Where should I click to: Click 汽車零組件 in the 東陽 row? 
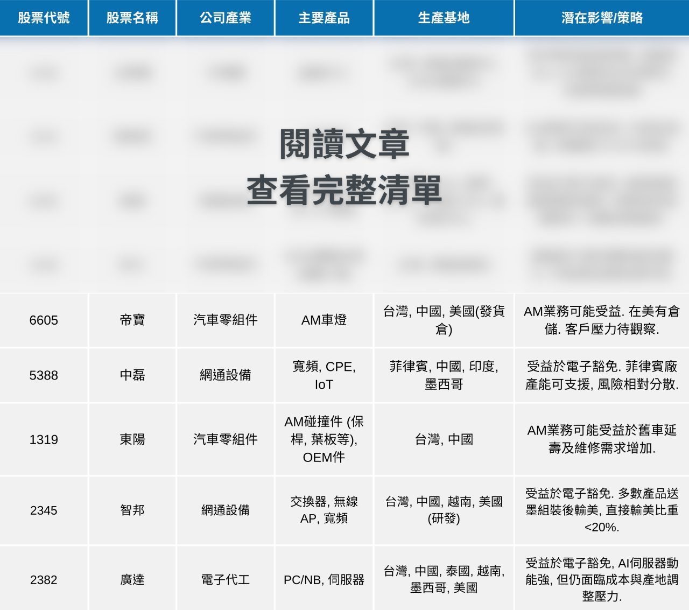[x=226, y=439]
